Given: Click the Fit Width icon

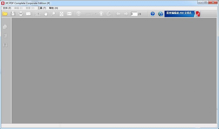Looking at the screenshot, I should (x=69, y=14).
